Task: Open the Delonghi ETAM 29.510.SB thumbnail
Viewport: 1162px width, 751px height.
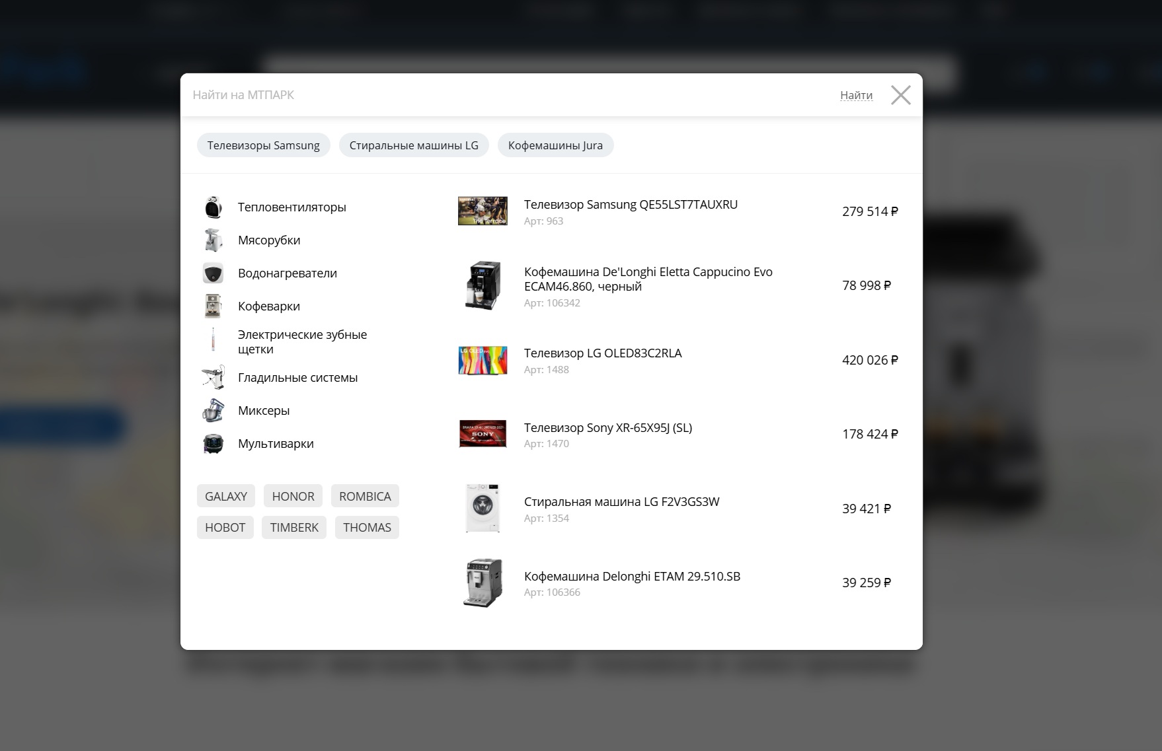Action: click(483, 583)
